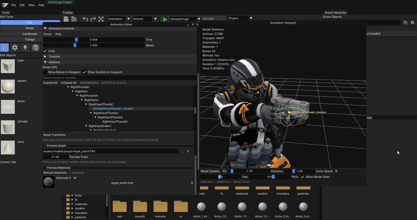
Task: Click Refresh Materials button
Action: coord(55,173)
